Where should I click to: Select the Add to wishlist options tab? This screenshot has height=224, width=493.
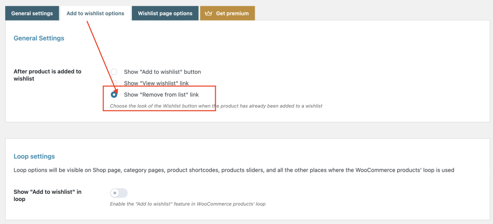95,13
